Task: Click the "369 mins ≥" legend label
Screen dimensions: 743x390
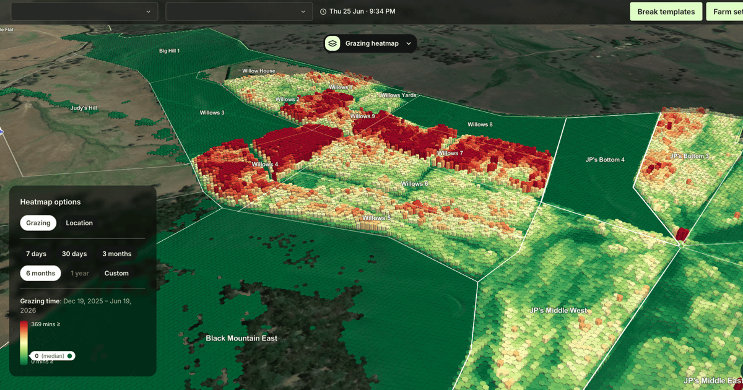Action: 46,324
